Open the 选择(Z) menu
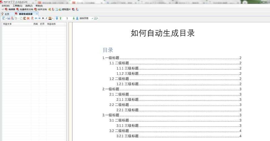Image resolution: width=270 pixels, height=141 pixels. pyautogui.click(x=29, y=6)
